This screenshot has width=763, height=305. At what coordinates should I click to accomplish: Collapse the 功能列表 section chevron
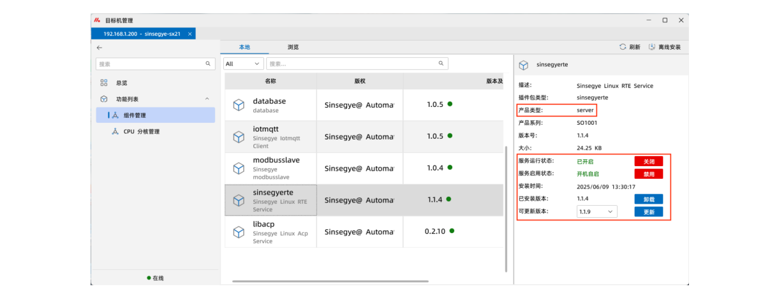(207, 99)
